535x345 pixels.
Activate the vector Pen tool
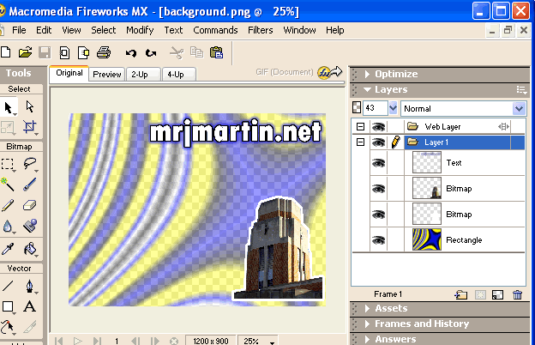[x=30, y=286]
